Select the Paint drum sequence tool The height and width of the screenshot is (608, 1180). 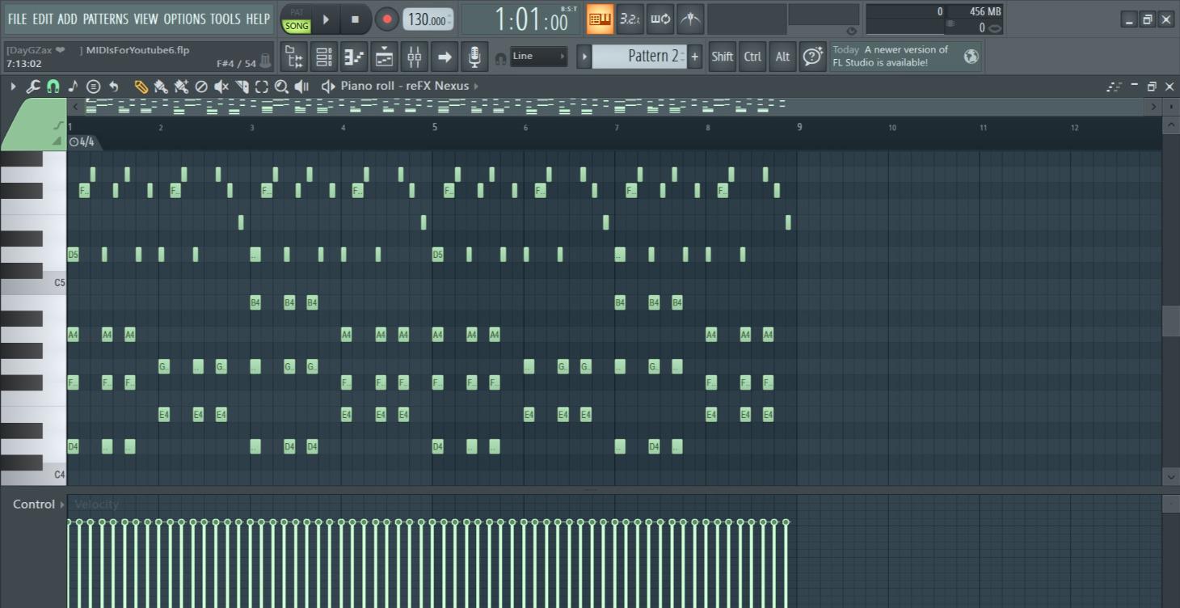click(x=181, y=87)
